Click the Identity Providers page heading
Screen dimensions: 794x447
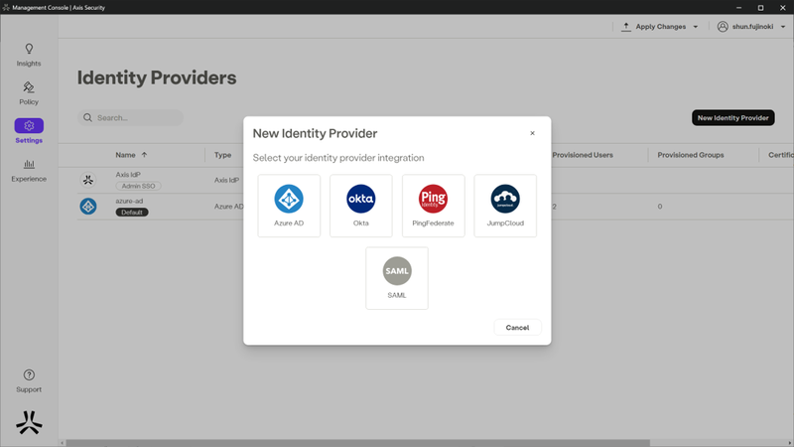click(157, 77)
